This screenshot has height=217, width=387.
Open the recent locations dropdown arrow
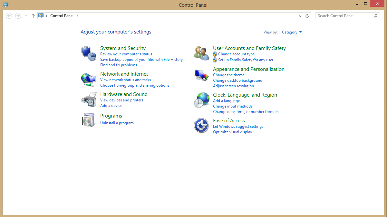pos(26,16)
